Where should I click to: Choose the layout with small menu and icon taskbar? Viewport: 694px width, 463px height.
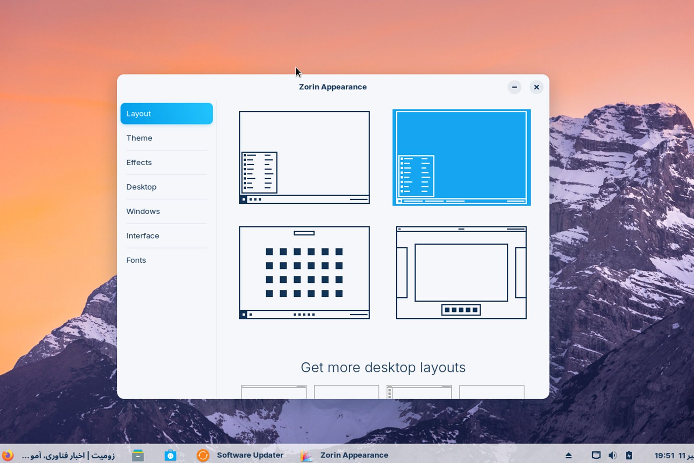[304, 157]
